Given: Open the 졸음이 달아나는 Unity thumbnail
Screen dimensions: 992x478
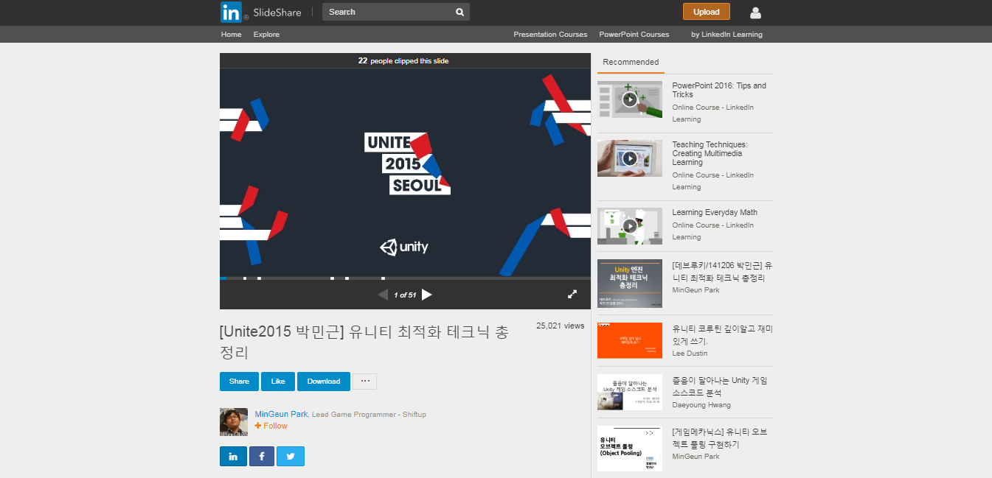Looking at the screenshot, I should pyautogui.click(x=630, y=392).
